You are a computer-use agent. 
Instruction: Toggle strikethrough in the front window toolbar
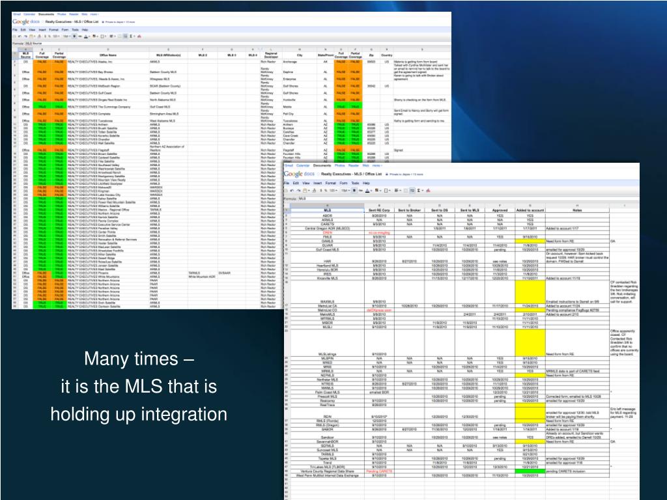[361, 191]
